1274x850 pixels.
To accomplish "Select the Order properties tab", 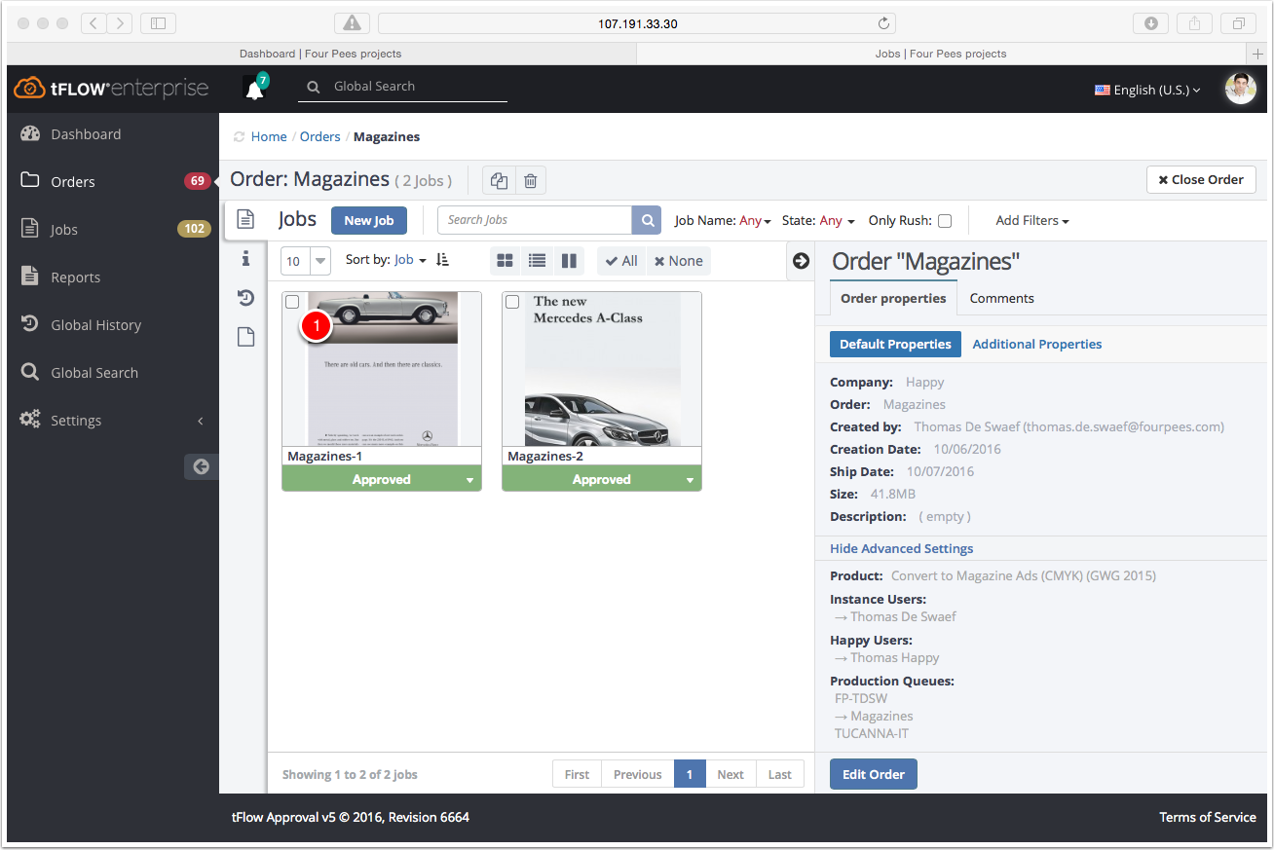I will pos(893,299).
